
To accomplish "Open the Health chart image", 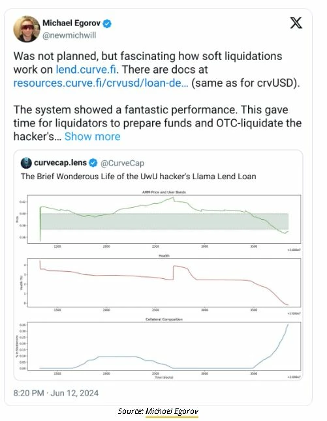I will tap(164, 282).
